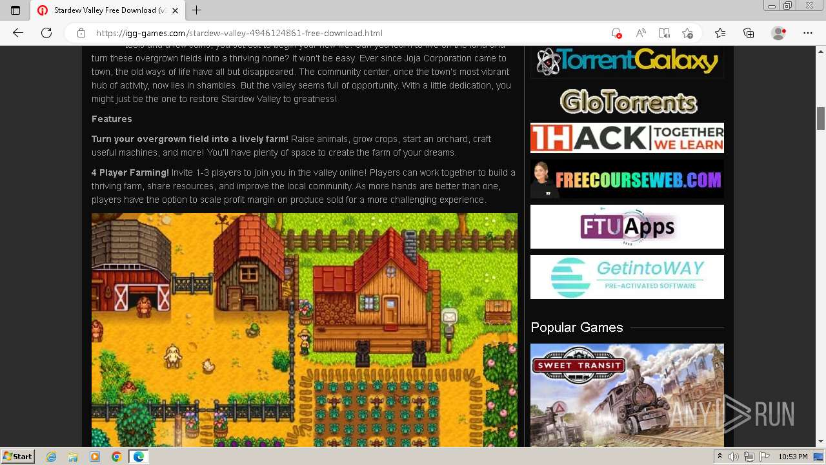
Task: Open the tracking prevention blocked icon
Action: point(617,33)
